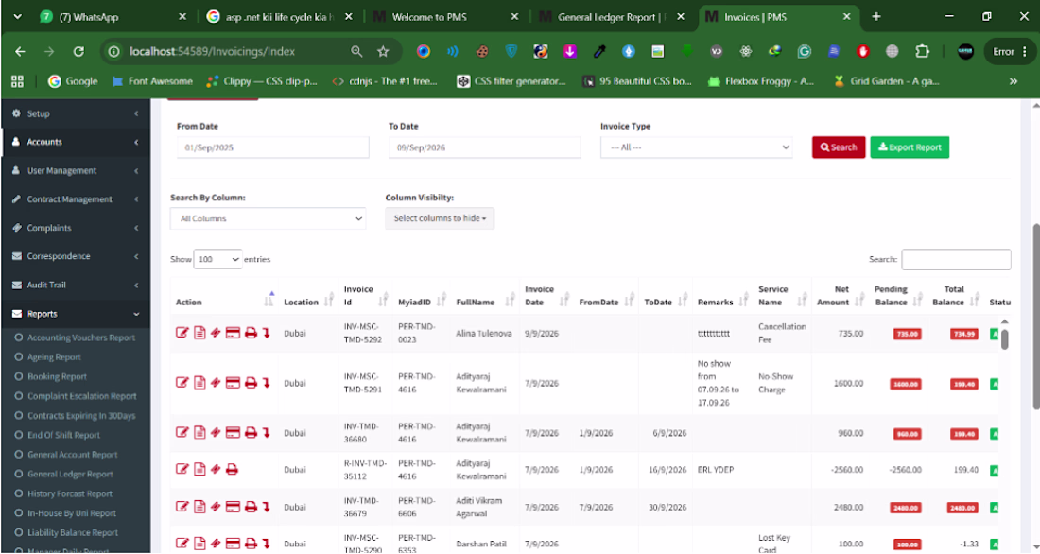The image size is (1040, 554).
Task: Click the red Search button
Action: click(839, 147)
